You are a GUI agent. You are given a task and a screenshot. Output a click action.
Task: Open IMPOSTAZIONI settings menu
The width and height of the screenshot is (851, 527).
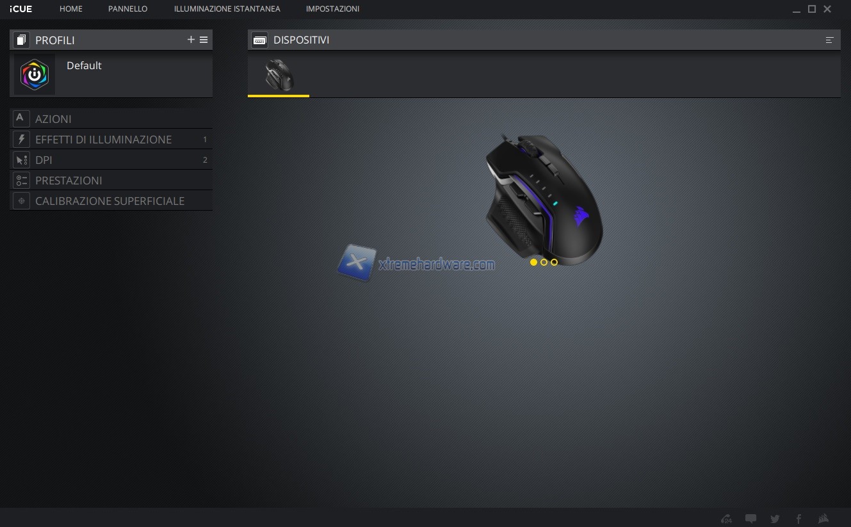(332, 9)
